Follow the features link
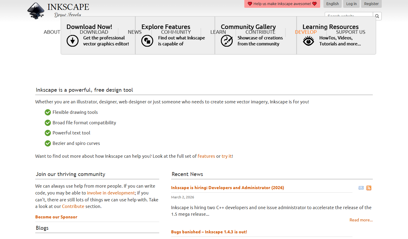 [206, 156]
